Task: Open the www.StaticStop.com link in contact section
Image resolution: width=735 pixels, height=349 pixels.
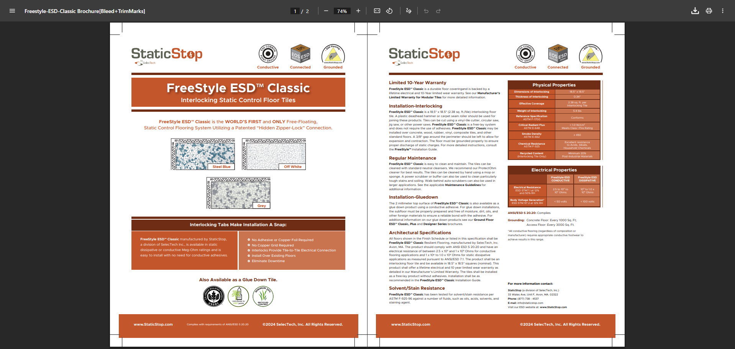Action: [553, 307]
